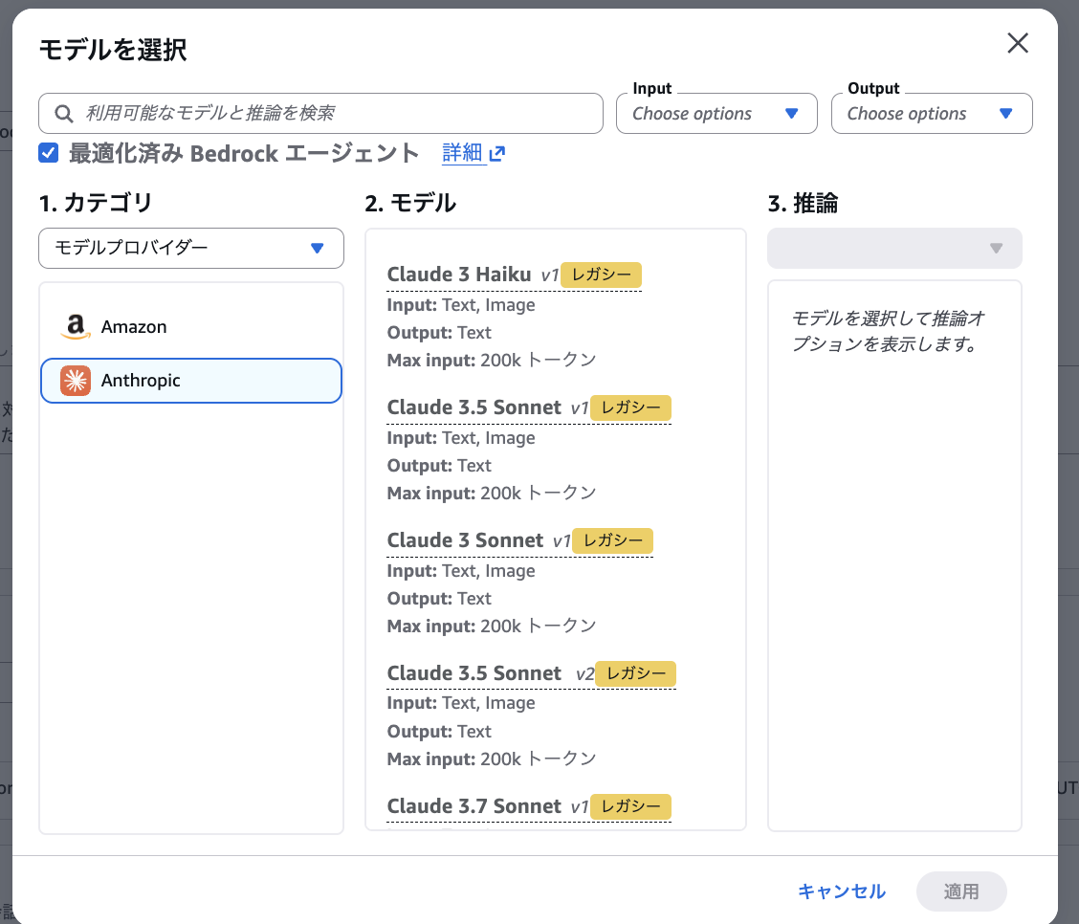Open the external link icon beside 詳細
The height and width of the screenshot is (924, 1079).
(497, 152)
